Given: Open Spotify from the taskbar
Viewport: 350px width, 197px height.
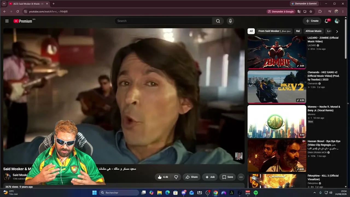Looking at the screenshot, I should 256,193.
